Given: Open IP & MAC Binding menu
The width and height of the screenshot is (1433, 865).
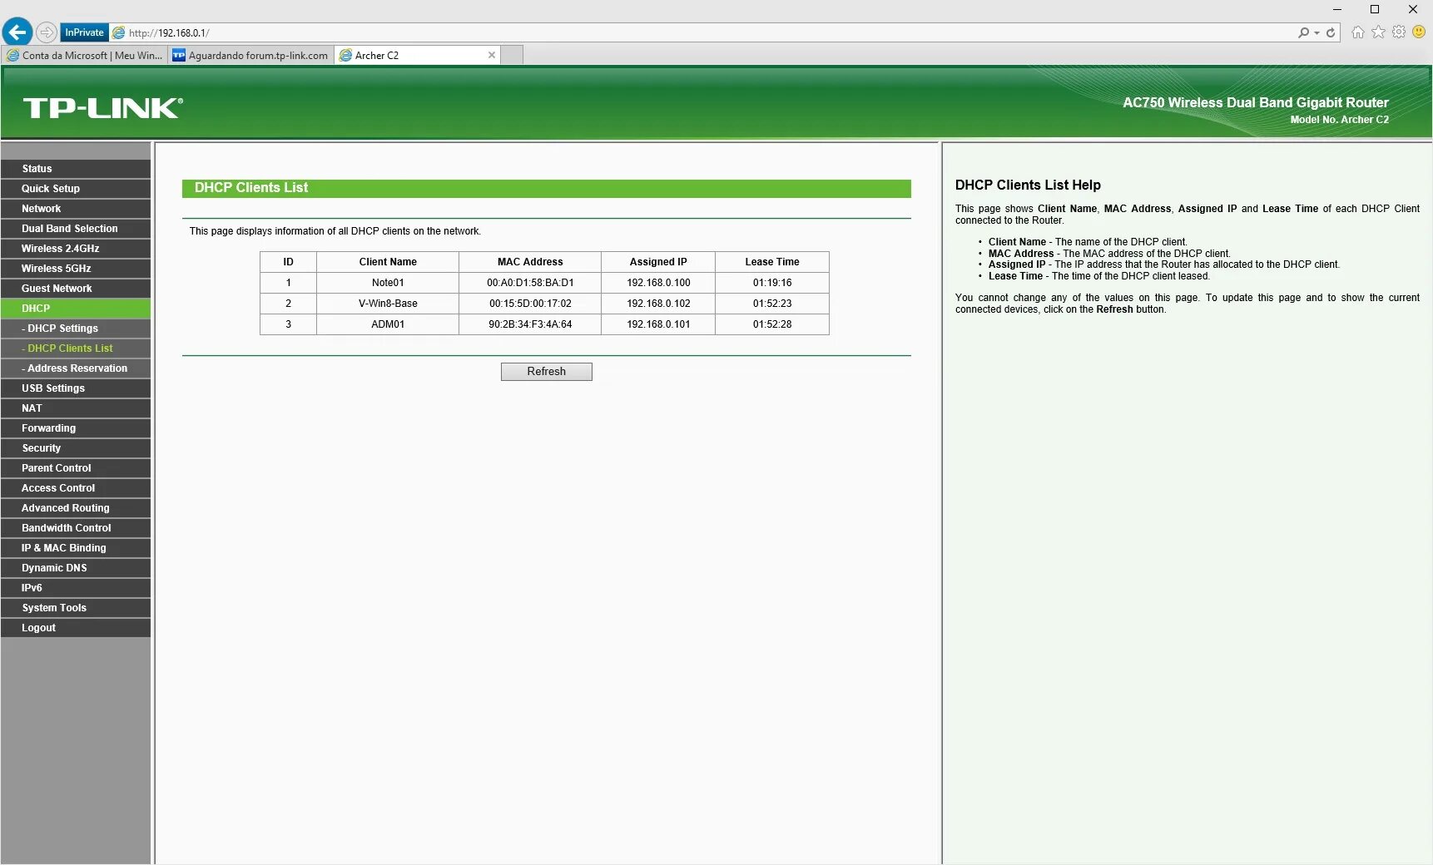Looking at the screenshot, I should [76, 548].
